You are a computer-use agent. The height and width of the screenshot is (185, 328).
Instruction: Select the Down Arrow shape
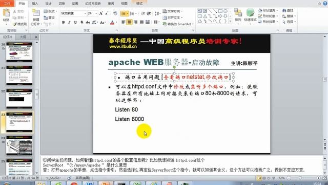pos(225,16)
